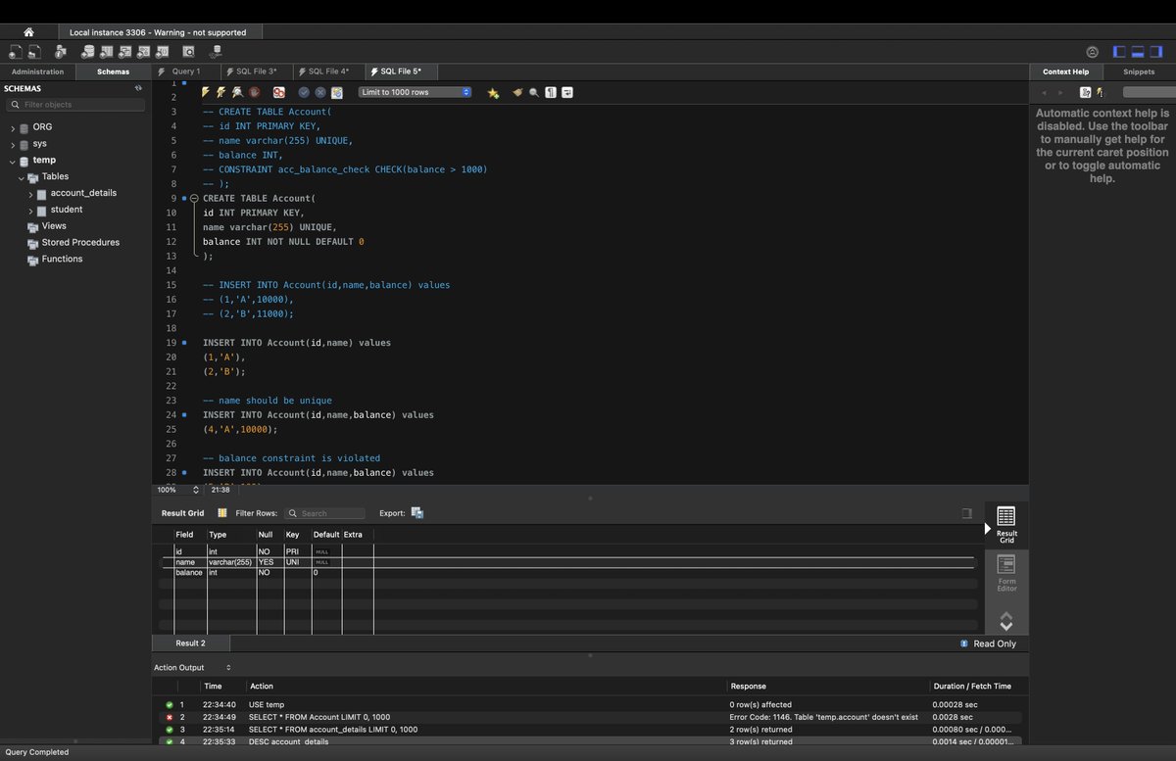This screenshot has height=761, width=1176.
Task: Toggle automatic context help
Action: 1100,92
